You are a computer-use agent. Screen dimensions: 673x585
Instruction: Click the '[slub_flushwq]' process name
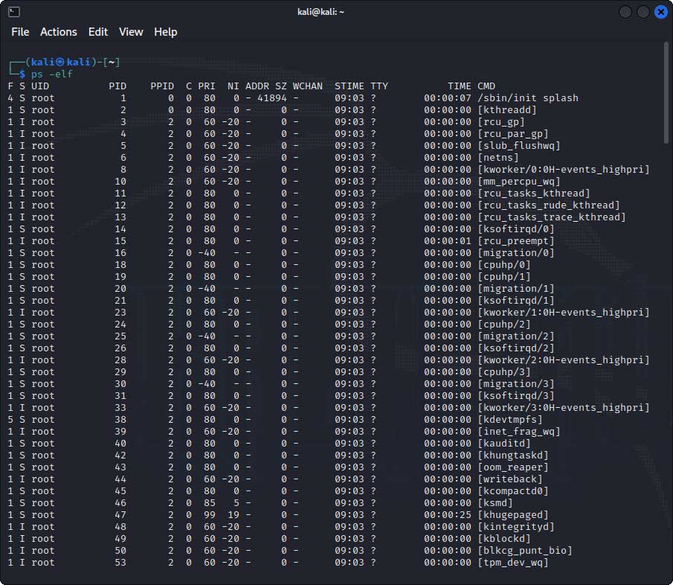(519, 146)
